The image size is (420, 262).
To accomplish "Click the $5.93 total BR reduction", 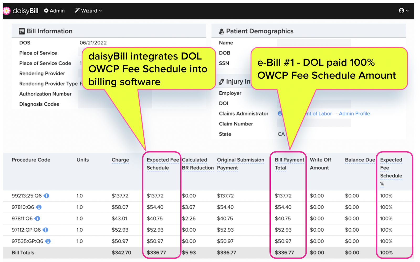I will pyautogui.click(x=189, y=253).
